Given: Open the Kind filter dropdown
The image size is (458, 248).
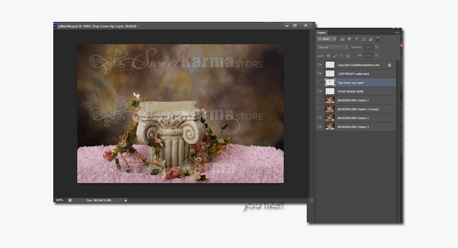Looking at the screenshot, I should [x=327, y=39].
